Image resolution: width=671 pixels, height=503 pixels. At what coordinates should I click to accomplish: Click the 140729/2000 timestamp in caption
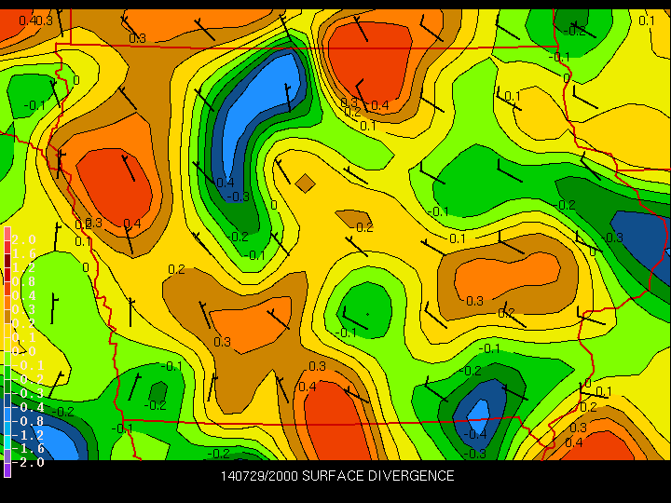point(252,476)
